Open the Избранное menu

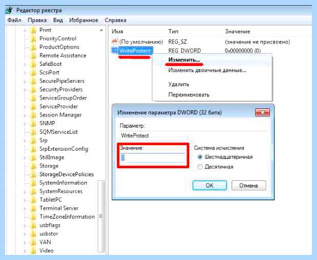click(x=84, y=20)
